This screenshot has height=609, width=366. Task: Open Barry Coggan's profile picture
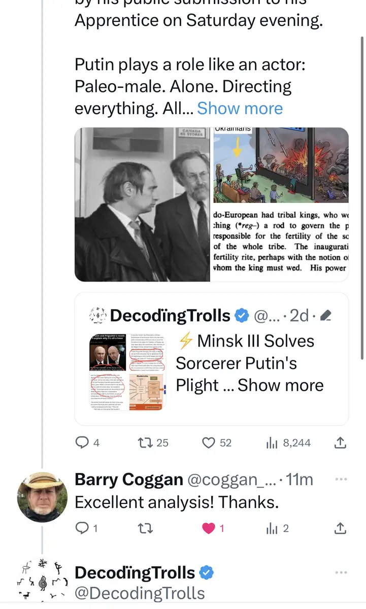(x=42, y=497)
